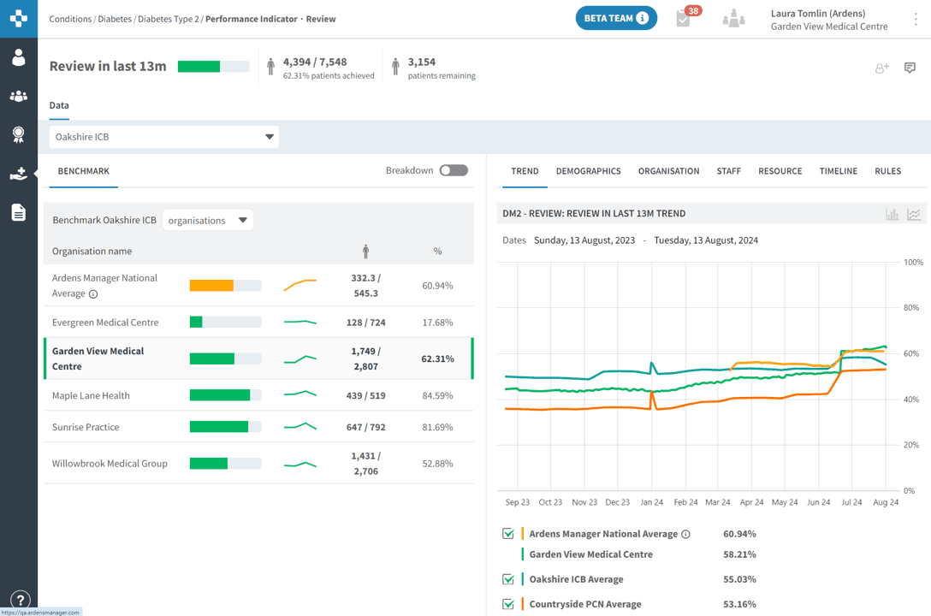Click the add user icon

[x=881, y=68]
